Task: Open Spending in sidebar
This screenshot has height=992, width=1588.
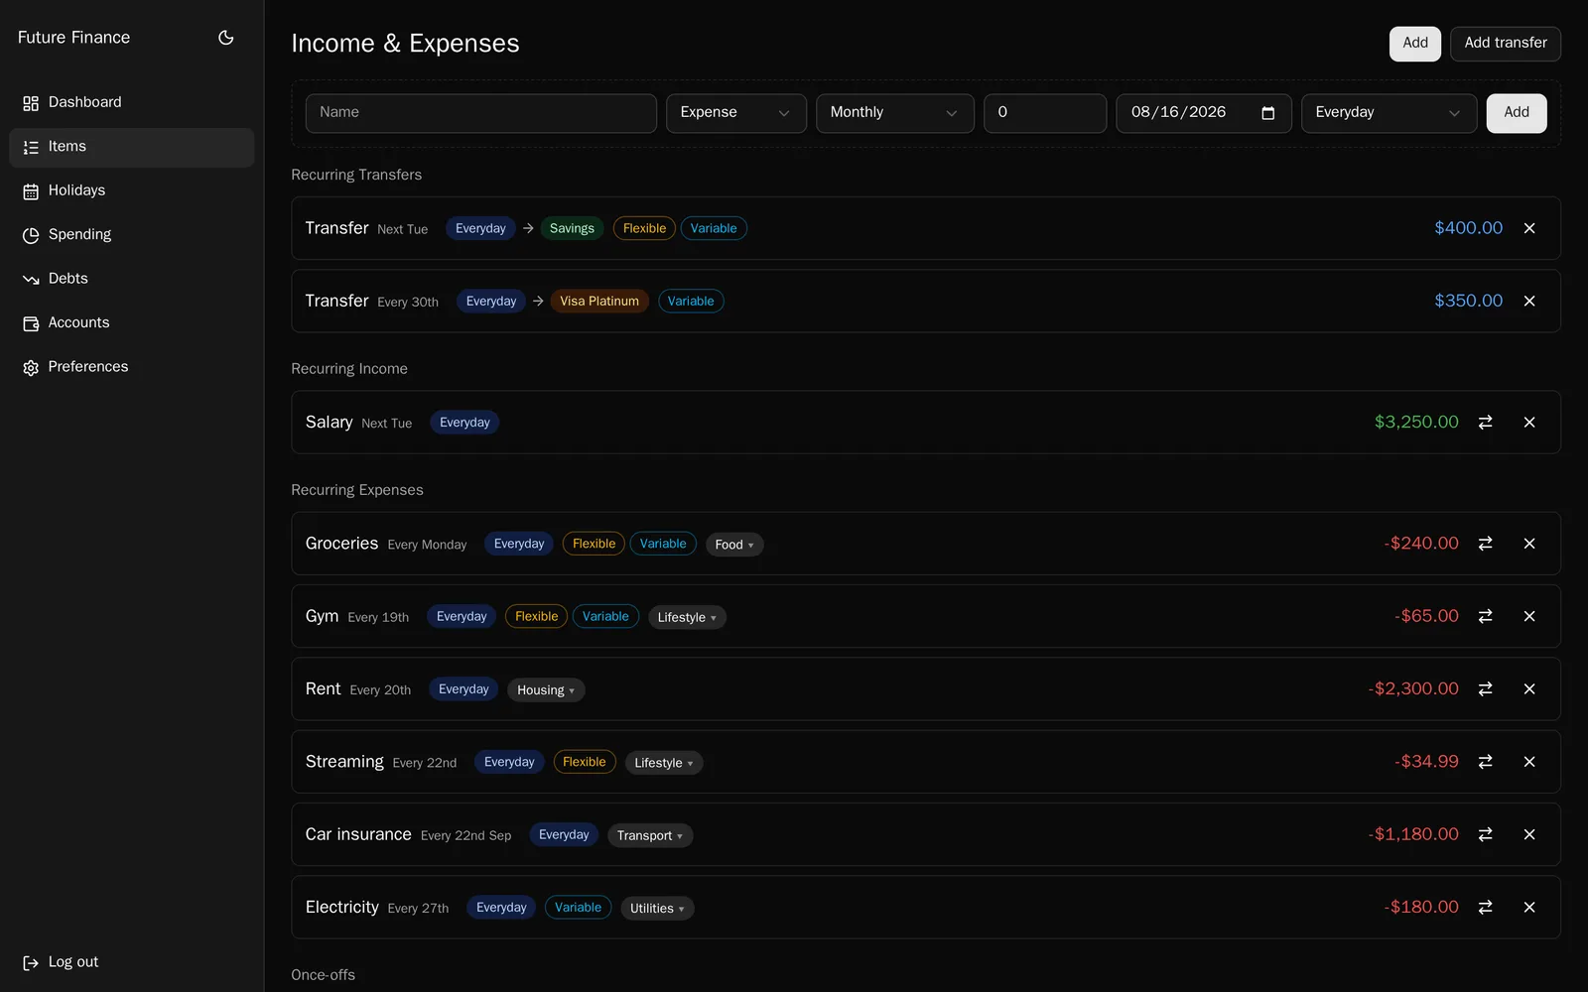Action: coord(131,235)
